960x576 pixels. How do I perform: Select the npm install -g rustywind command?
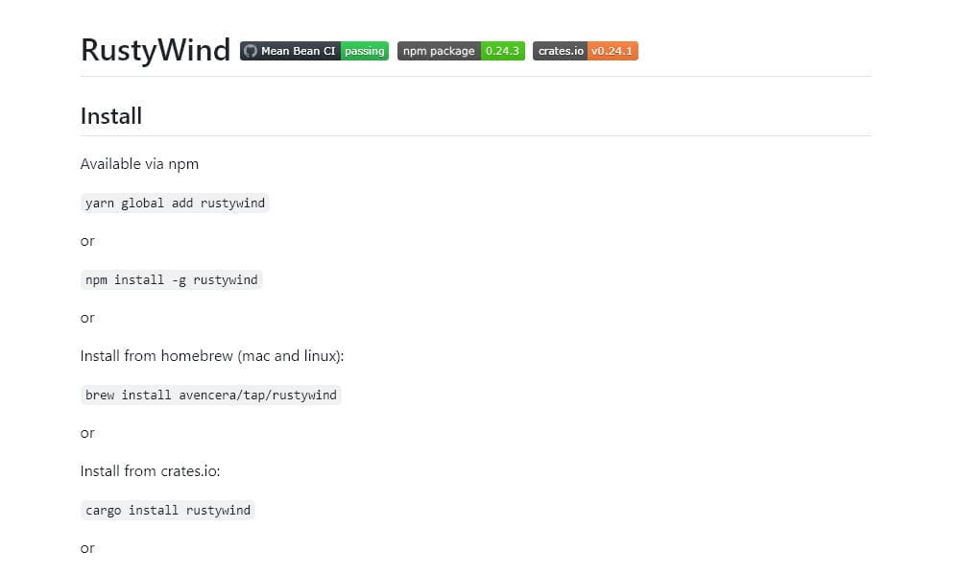172,280
